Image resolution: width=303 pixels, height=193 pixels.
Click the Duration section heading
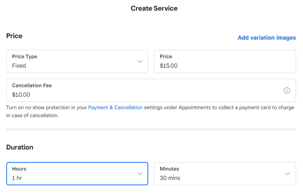(x=20, y=147)
